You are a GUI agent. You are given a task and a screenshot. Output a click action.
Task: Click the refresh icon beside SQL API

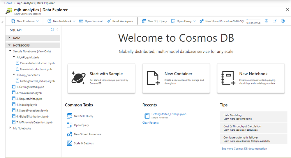click(x=52, y=30)
